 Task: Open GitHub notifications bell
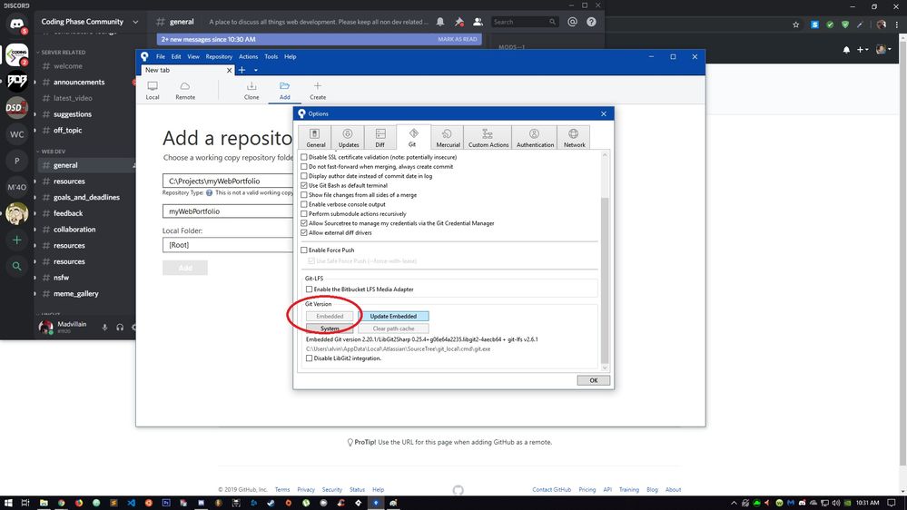pos(846,50)
